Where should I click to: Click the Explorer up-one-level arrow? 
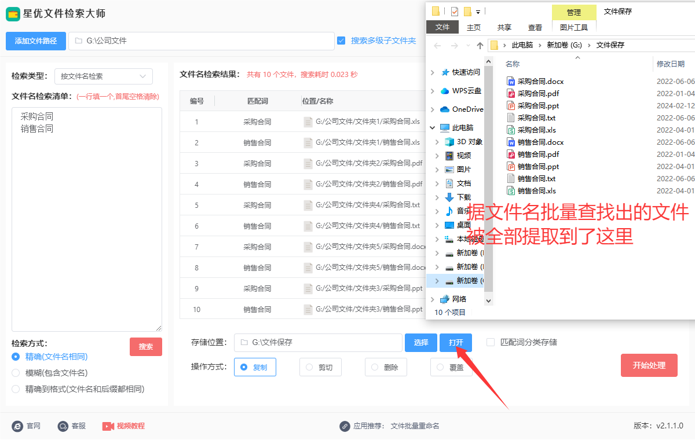(480, 45)
